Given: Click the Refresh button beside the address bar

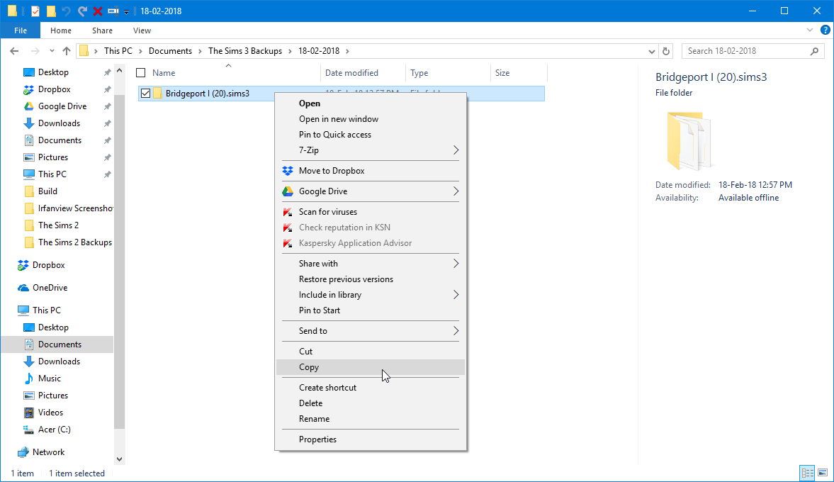Looking at the screenshot, I should [665, 51].
